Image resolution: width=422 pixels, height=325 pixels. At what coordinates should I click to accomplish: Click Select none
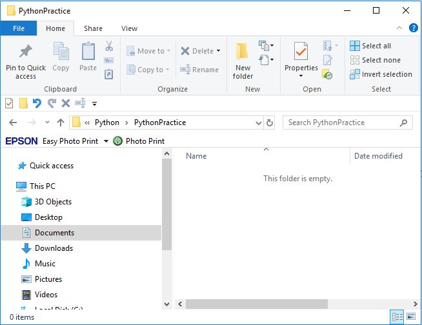375,60
